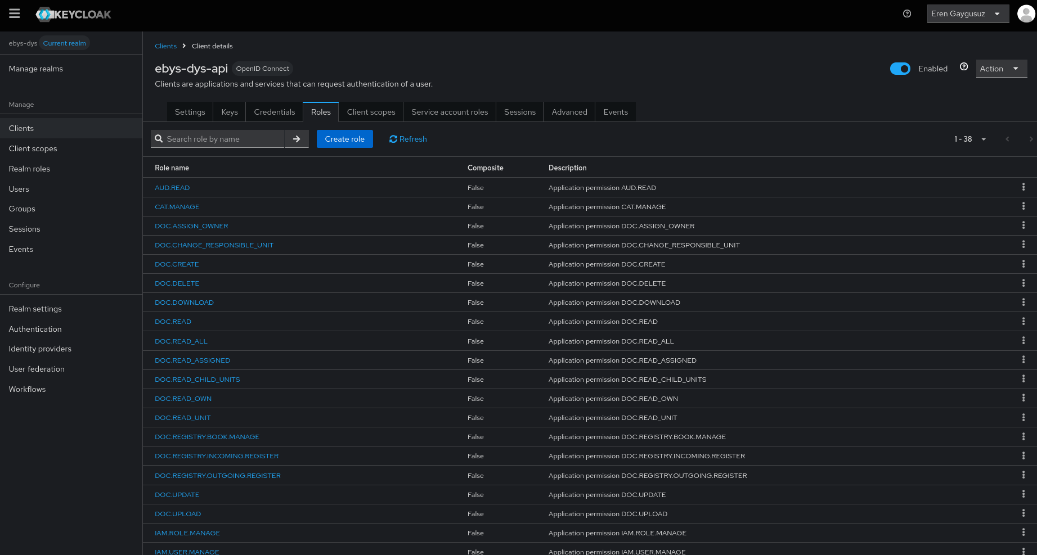Open kebab menu for DOC.CHANGE_RESPONSIBLE_UNIT row
Image resolution: width=1037 pixels, height=555 pixels.
pyautogui.click(x=1023, y=244)
